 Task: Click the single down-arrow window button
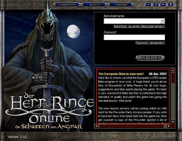(x=148, y=5)
